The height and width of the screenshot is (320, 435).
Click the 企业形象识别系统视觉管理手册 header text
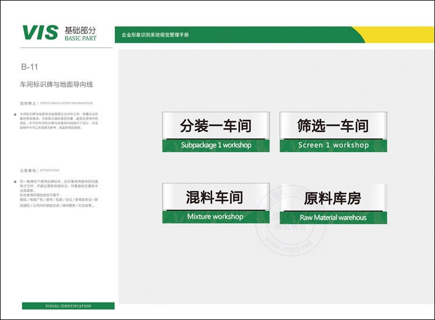(155, 35)
